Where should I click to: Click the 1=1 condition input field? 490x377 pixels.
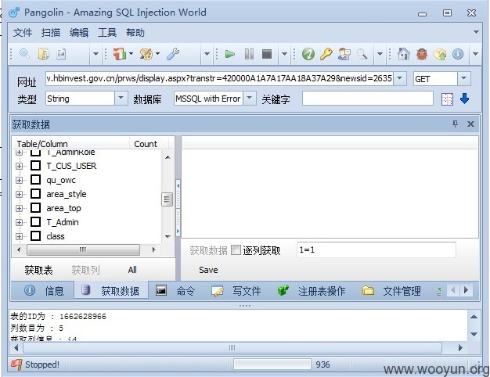point(376,250)
